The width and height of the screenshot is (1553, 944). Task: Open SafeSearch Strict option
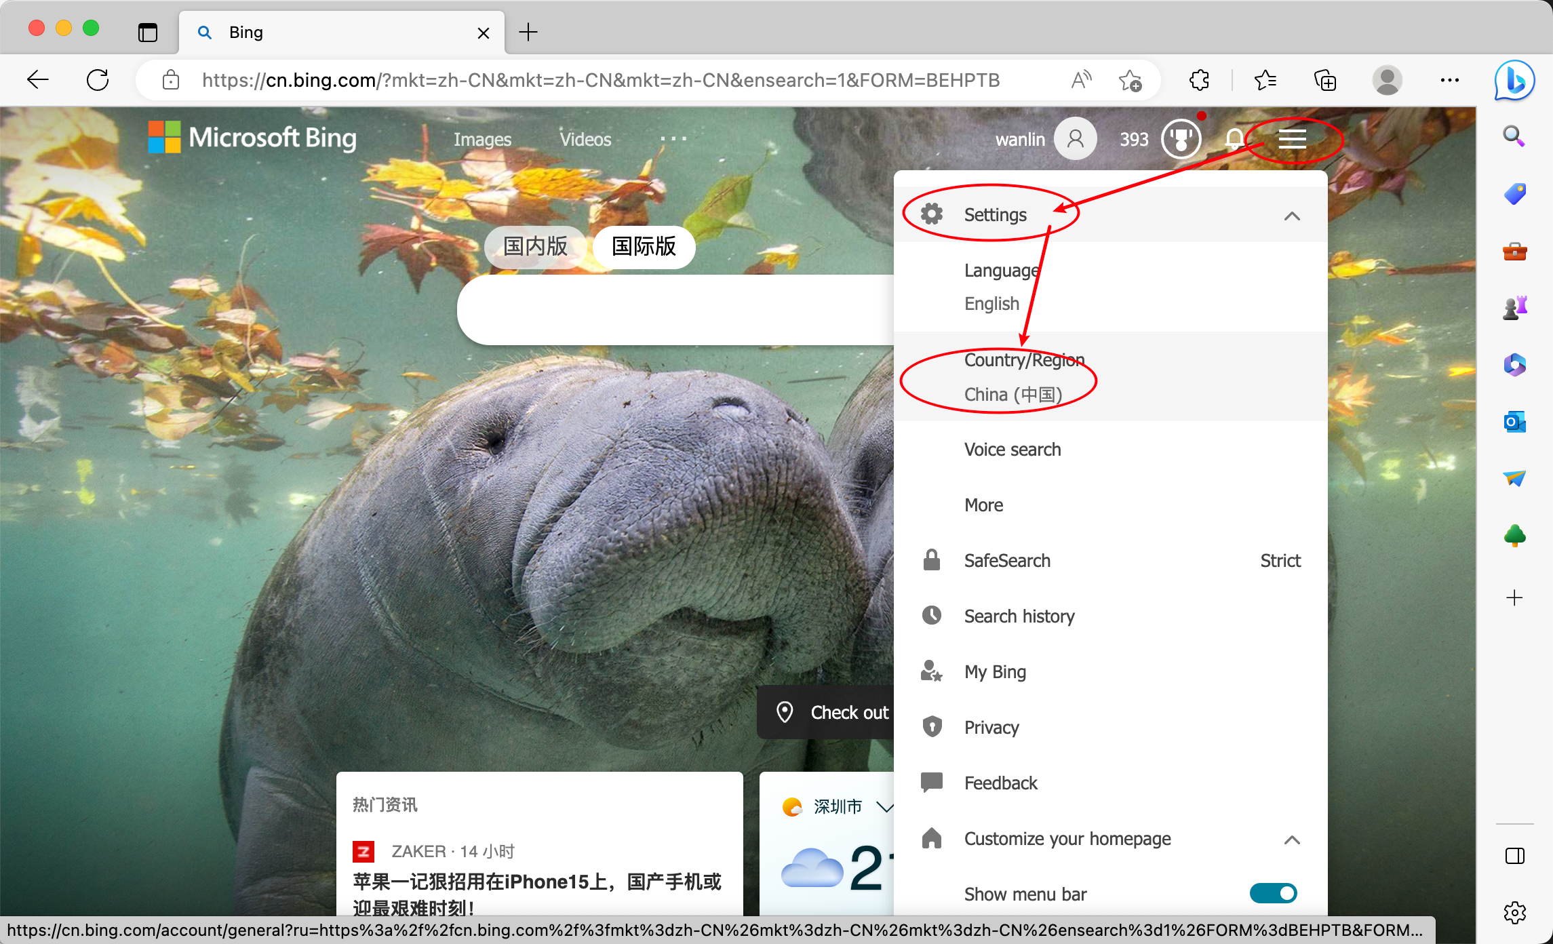[x=1110, y=561]
